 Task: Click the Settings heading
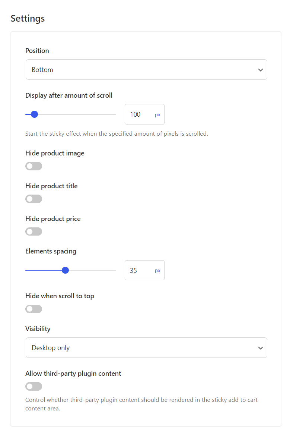28,18
